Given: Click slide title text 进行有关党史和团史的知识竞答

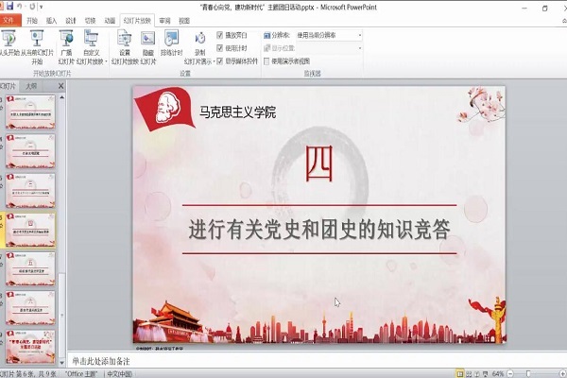Looking at the screenshot, I should click(319, 230).
